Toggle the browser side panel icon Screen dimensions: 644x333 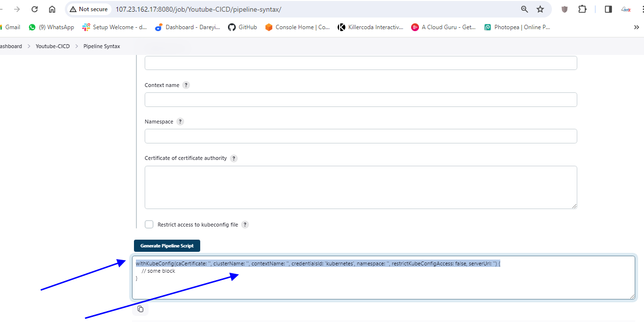[x=608, y=9]
